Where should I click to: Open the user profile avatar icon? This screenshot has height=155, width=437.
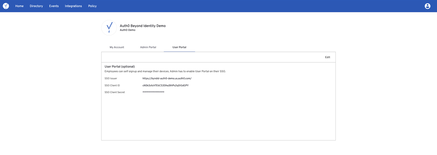point(427,6)
